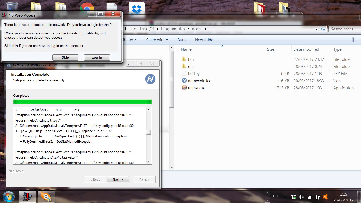The image size is (361, 203).
Task: Click Local Disk (C:) in the address bar
Action: coord(142,29)
